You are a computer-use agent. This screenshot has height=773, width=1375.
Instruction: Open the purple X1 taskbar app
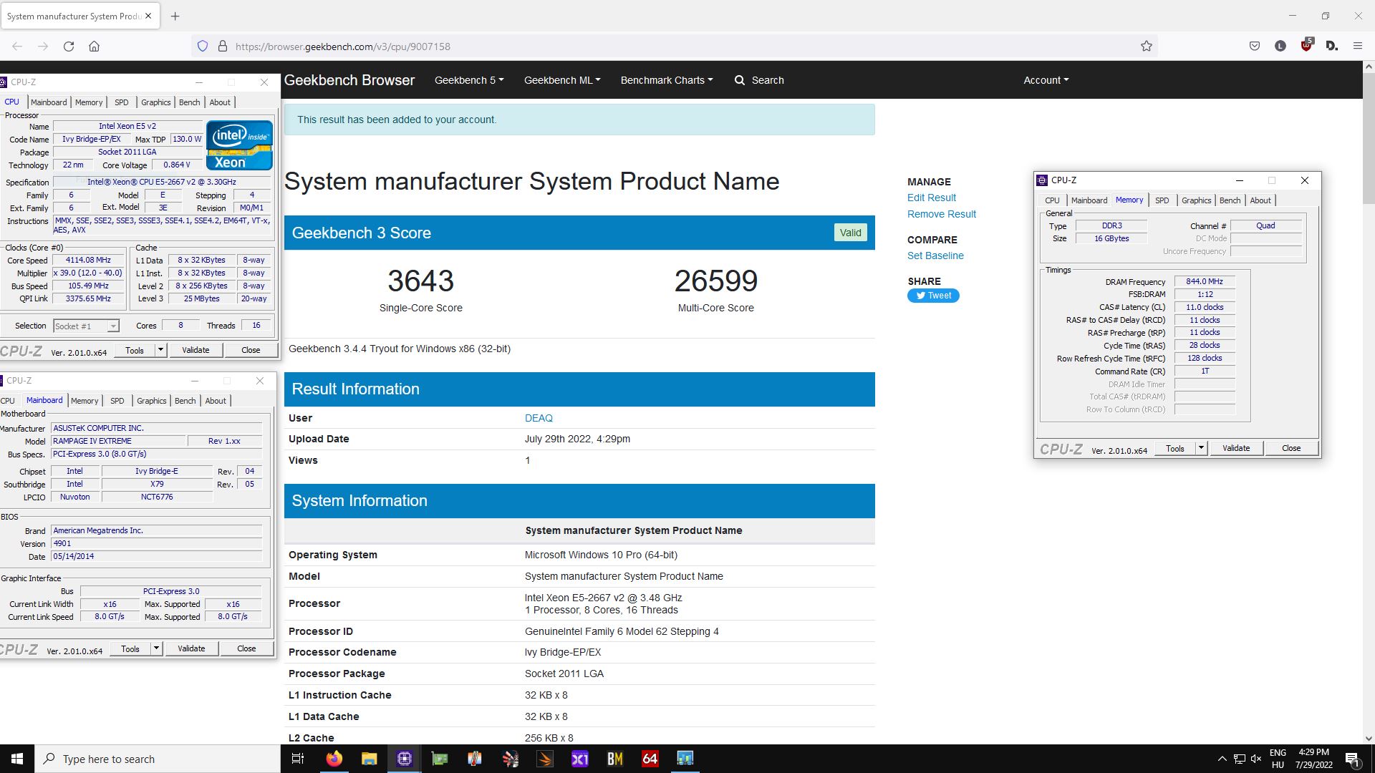tap(580, 759)
